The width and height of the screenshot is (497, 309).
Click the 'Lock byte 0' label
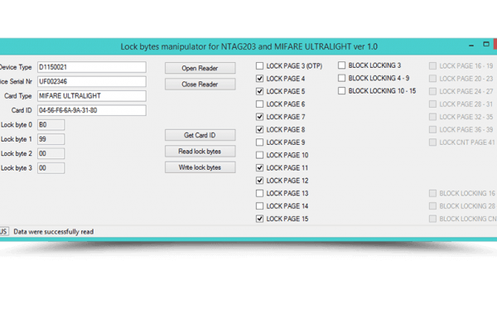(x=17, y=125)
